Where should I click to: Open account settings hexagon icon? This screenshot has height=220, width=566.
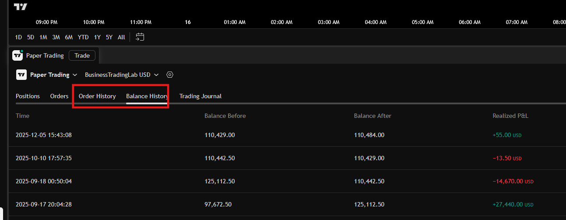(170, 75)
